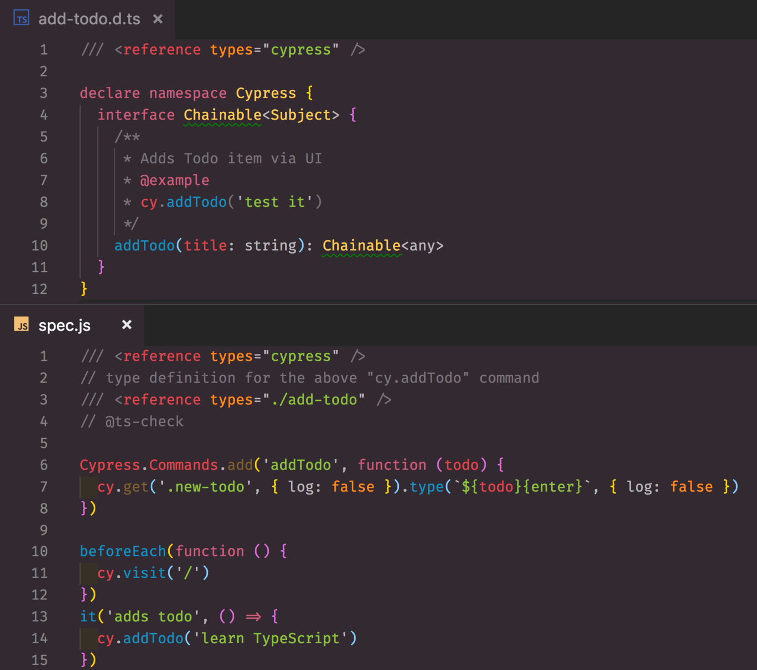This screenshot has width=757, height=670.
Task: Place cursor on underlined Chainable in interface declaration
Action: click(222, 115)
